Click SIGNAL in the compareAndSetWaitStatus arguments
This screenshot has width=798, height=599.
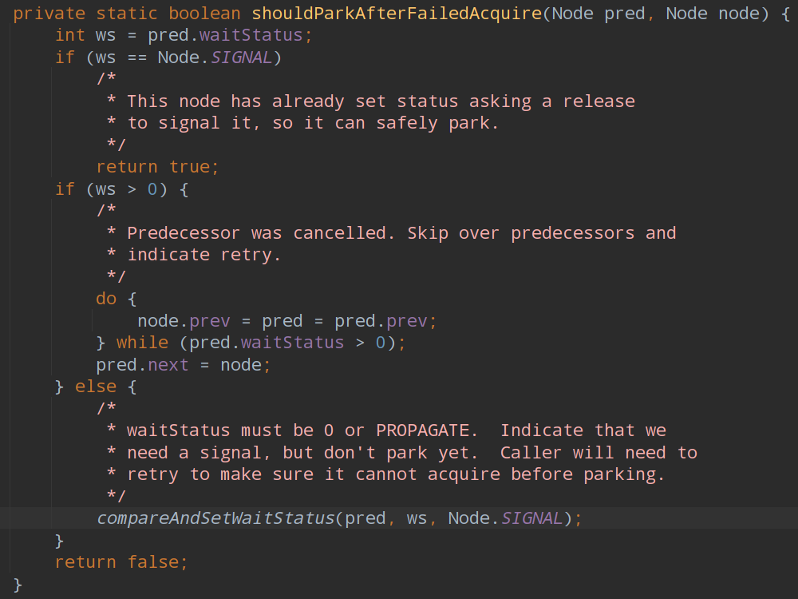tap(532, 518)
